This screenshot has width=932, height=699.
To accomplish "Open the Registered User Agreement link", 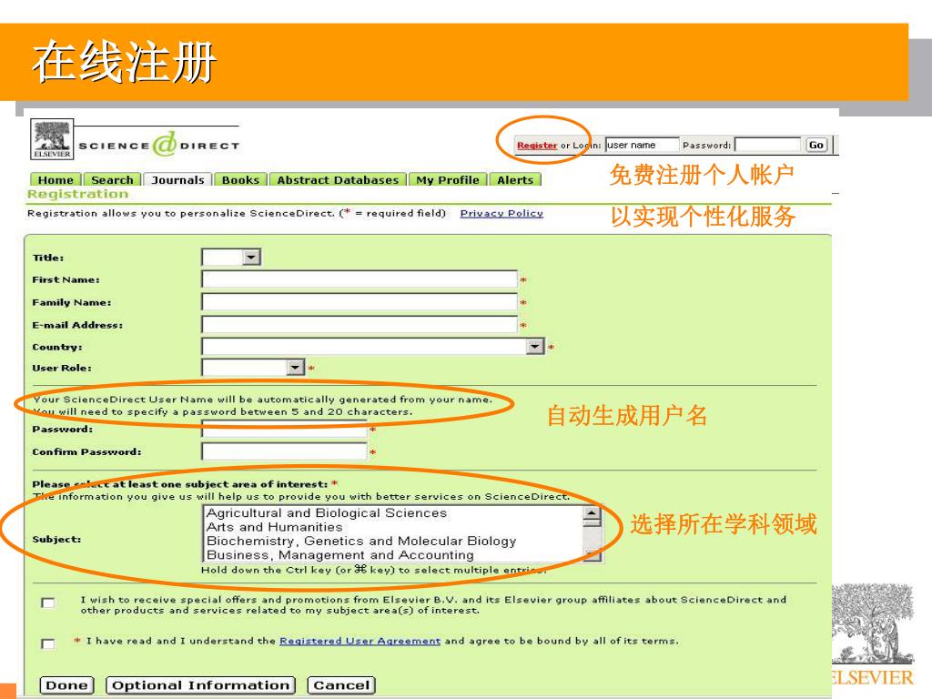I will 360,641.
